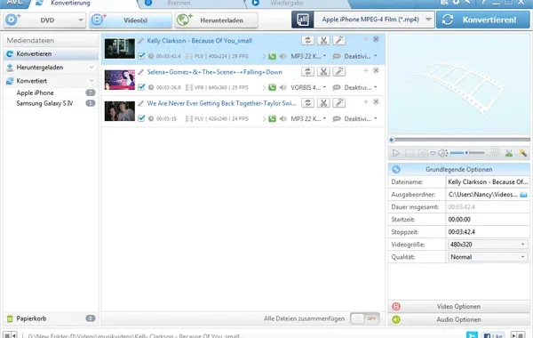Expand the Video Optionen section
Image resolution: width=533 pixels, height=338 pixels.
coord(459,306)
